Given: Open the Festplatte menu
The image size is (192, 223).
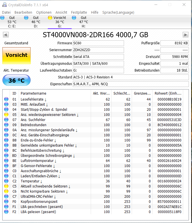Looking at the screenshot, I should [x=79, y=12].
